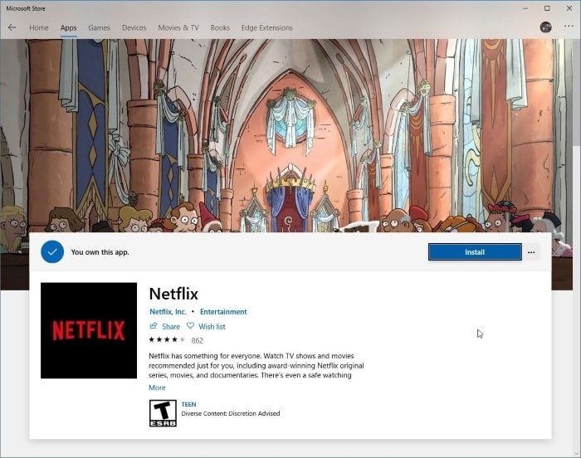Switch to the Games tab
This screenshot has height=458, width=581.
99,27
